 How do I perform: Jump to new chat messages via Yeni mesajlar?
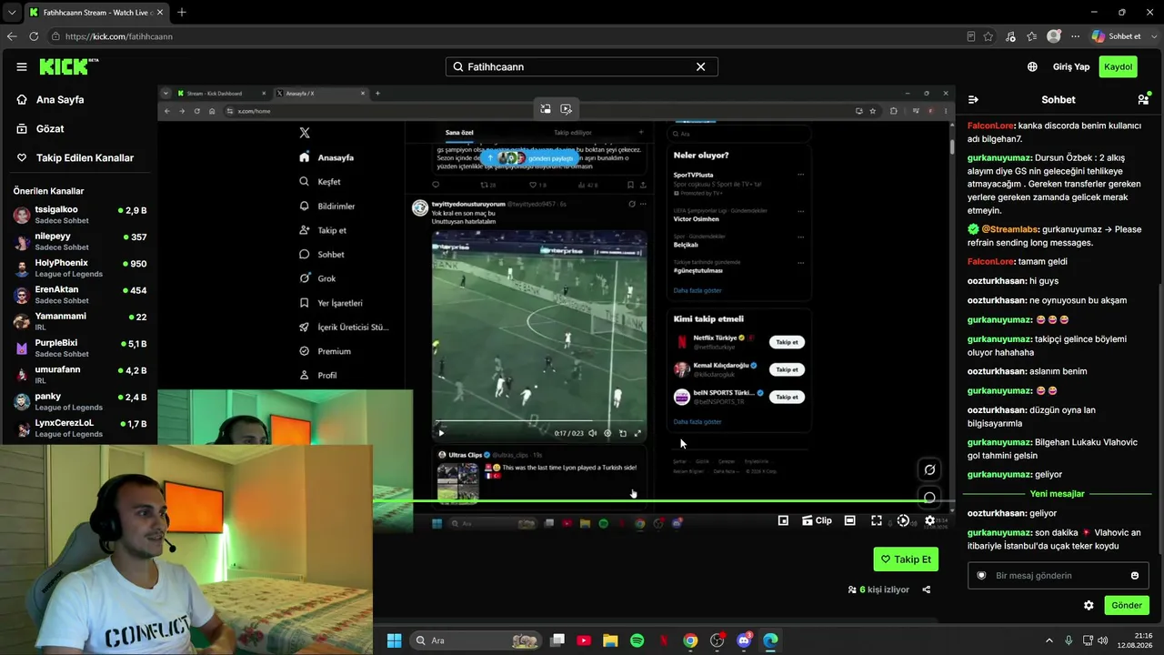pyautogui.click(x=1058, y=494)
